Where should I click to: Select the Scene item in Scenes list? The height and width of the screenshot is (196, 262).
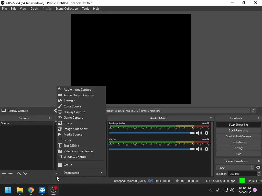(x=26, y=123)
